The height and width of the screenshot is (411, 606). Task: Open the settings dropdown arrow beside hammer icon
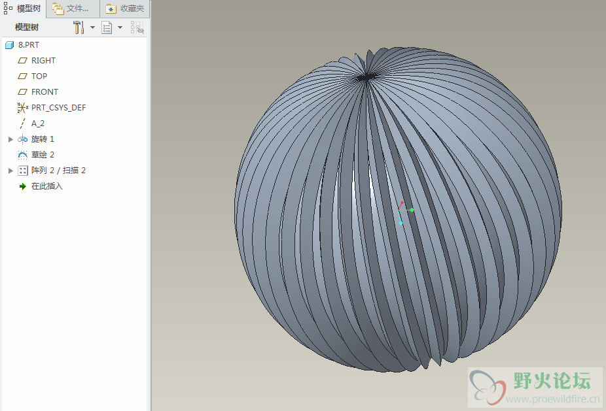coord(92,27)
